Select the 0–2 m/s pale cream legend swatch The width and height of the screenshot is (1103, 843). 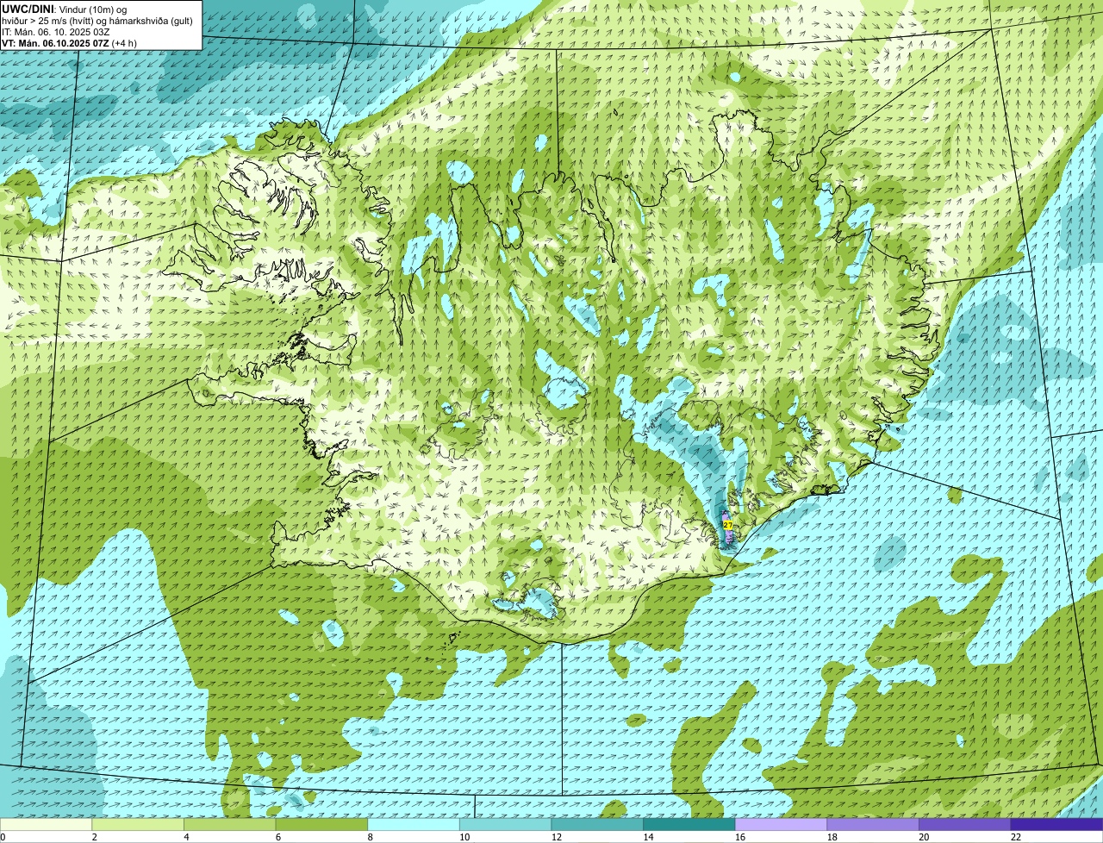click(x=46, y=825)
